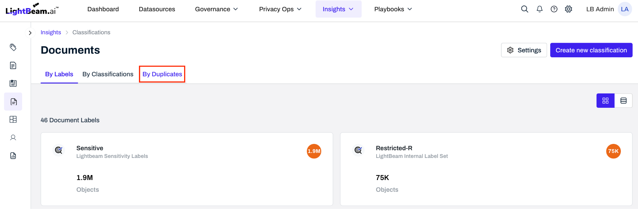Open the help question mark icon

coord(554,9)
